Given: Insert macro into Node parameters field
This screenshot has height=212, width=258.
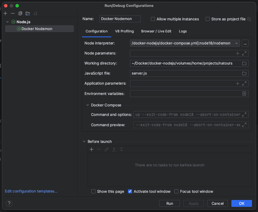Looking at the screenshot, I should (x=237, y=53).
